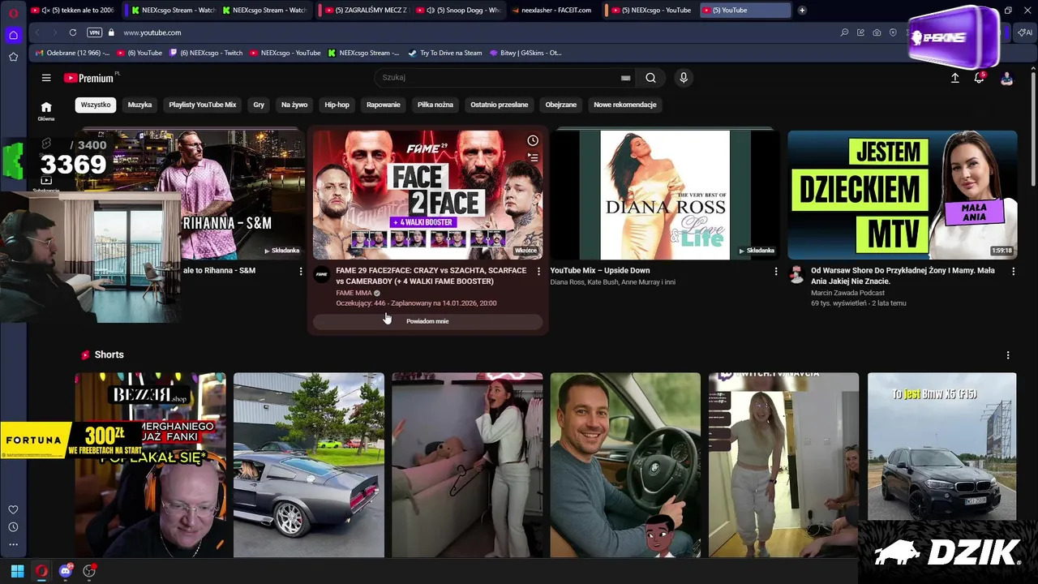This screenshot has width=1038, height=584.
Task: Open Opera sidebar history clock icon
Action: [x=13, y=527]
